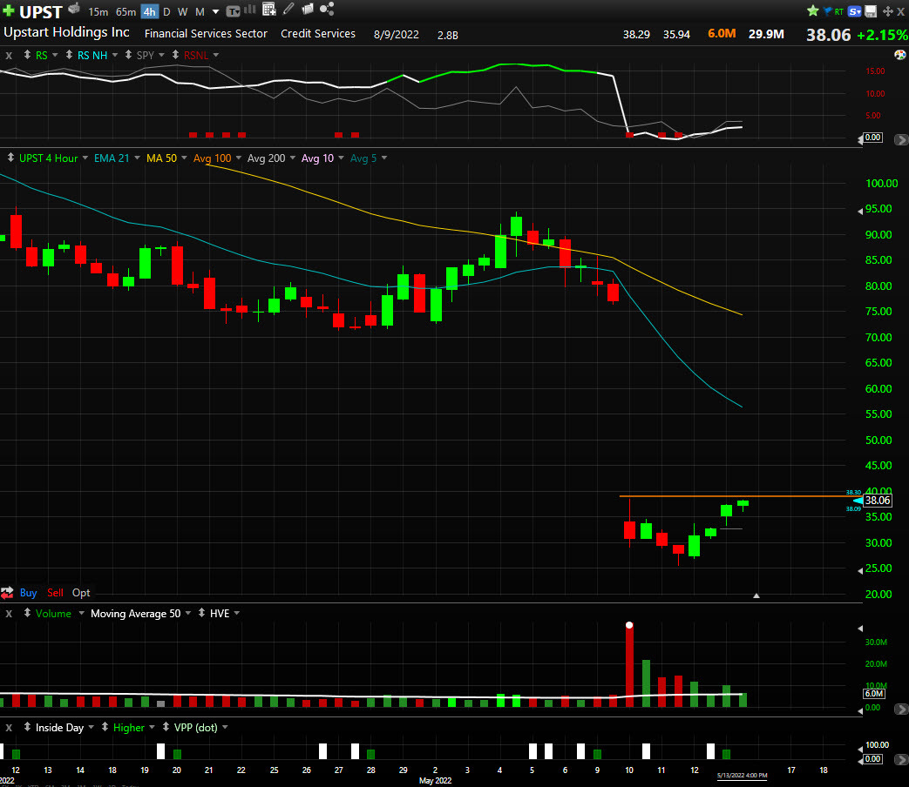Viewport: 909px width, 787px height.
Task: Switch to the 65m timeframe
Action: click(x=125, y=11)
